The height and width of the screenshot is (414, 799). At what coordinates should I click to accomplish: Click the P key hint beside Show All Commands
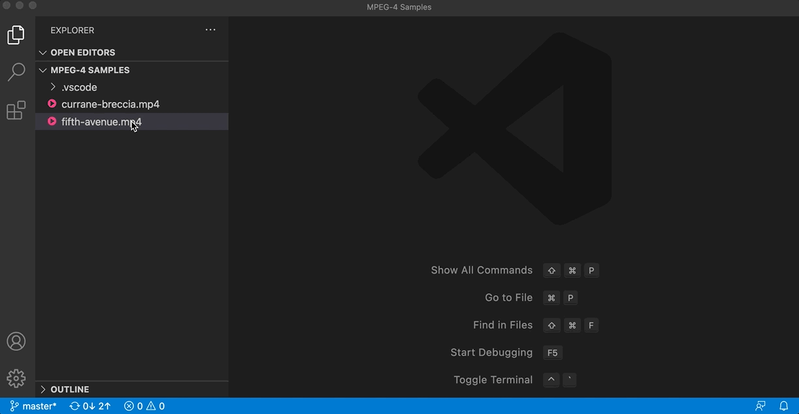(x=591, y=270)
